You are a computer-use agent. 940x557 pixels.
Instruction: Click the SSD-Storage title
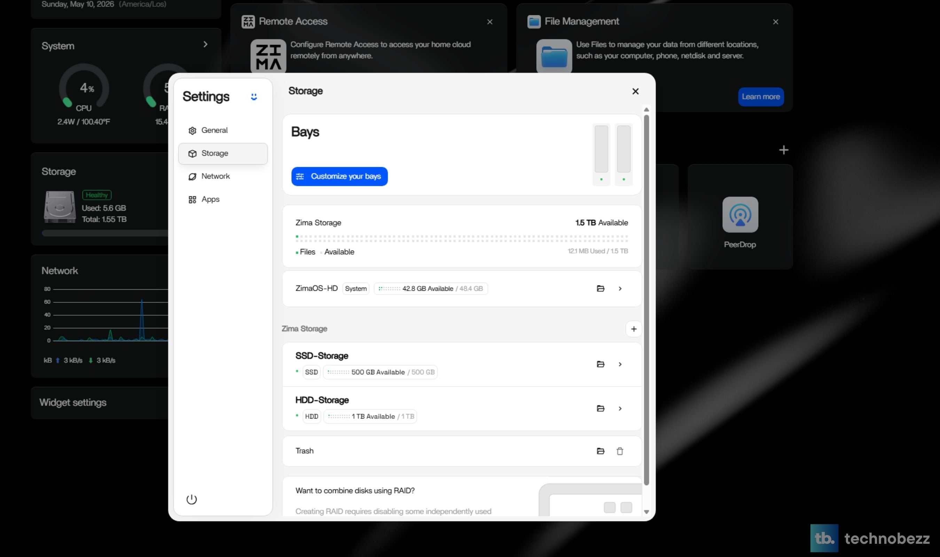click(x=322, y=356)
